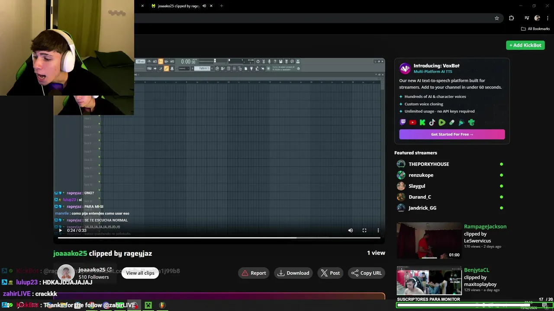Mute the clip using volume icon
The width and height of the screenshot is (554, 311).
pos(351,230)
